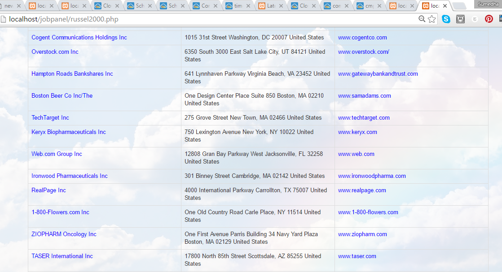Close the 'Lat' tab
The height and width of the screenshot is (272, 502).
pyautogui.click(x=281, y=6)
